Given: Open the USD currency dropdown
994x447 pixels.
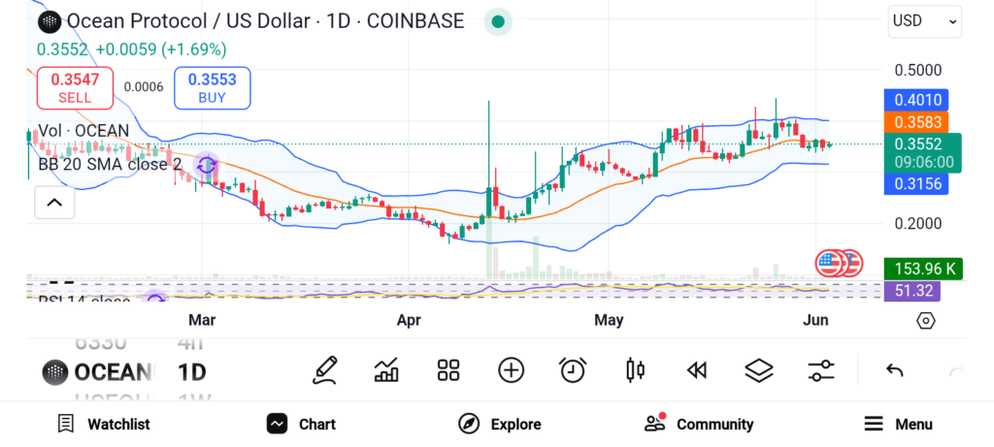Looking at the screenshot, I should point(924,21).
